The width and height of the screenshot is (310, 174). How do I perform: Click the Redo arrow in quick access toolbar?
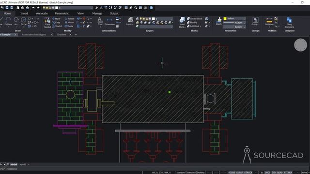38,8
